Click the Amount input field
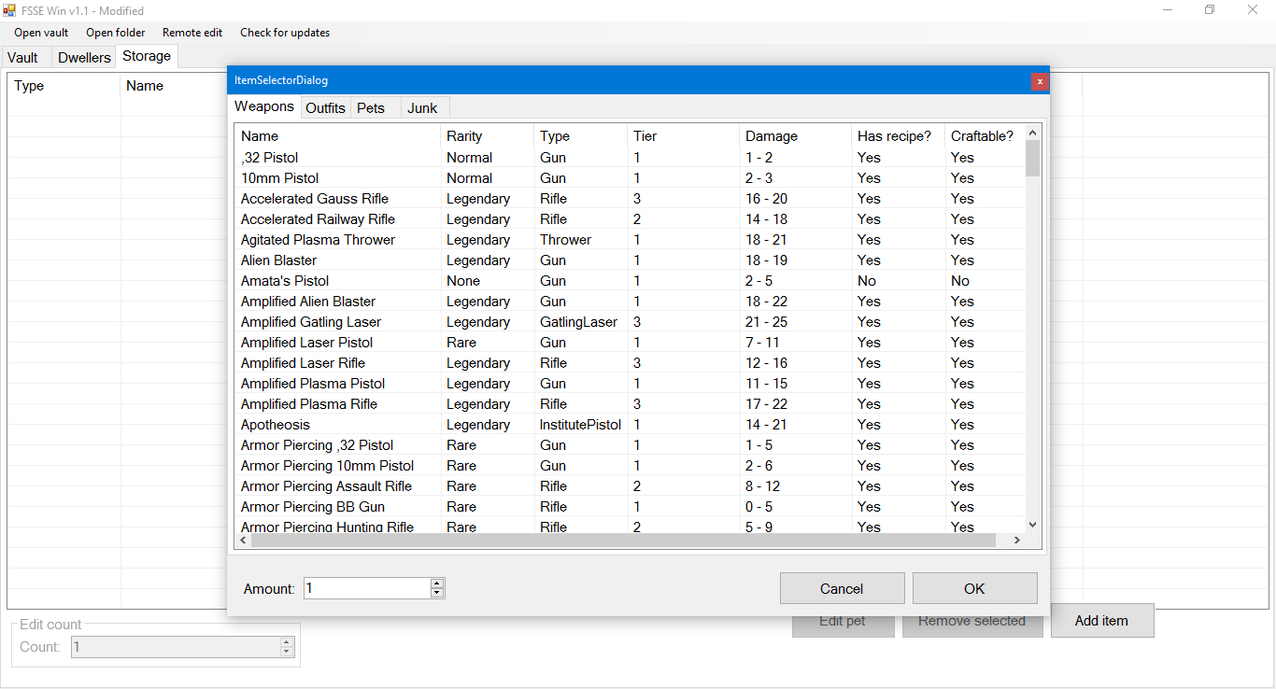 367,588
